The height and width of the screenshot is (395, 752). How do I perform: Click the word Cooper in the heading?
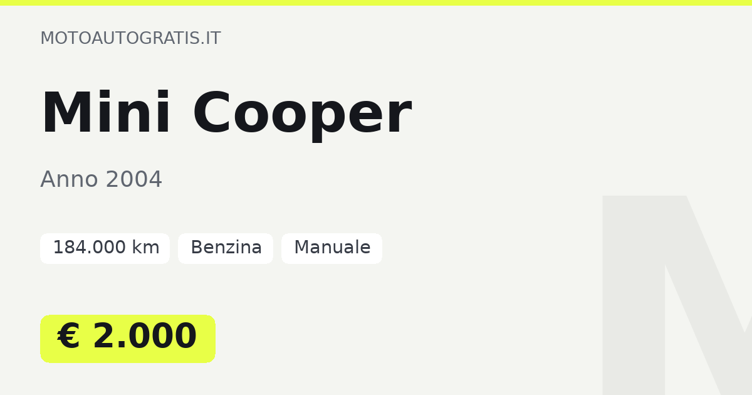pos(302,117)
